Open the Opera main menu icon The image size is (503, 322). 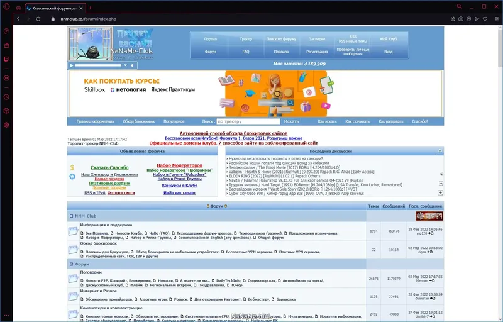click(x=6, y=7)
